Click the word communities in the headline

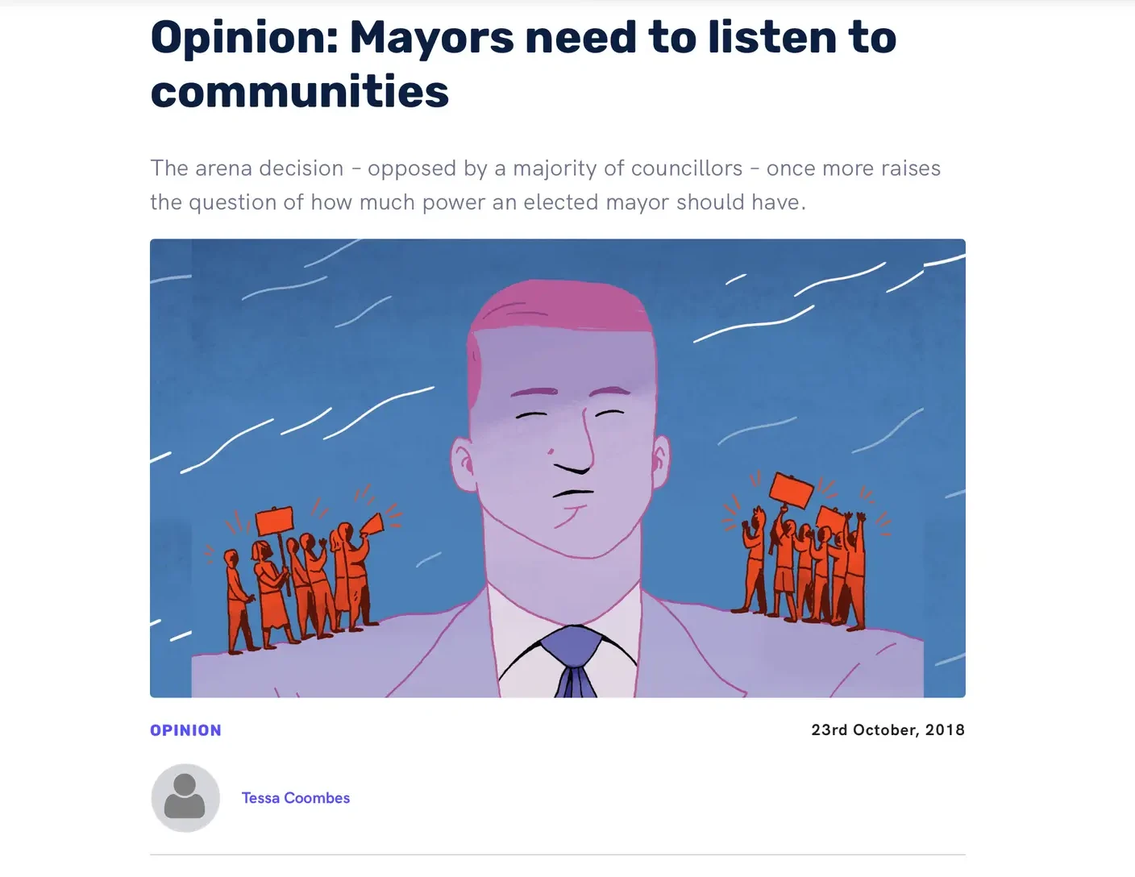[300, 90]
